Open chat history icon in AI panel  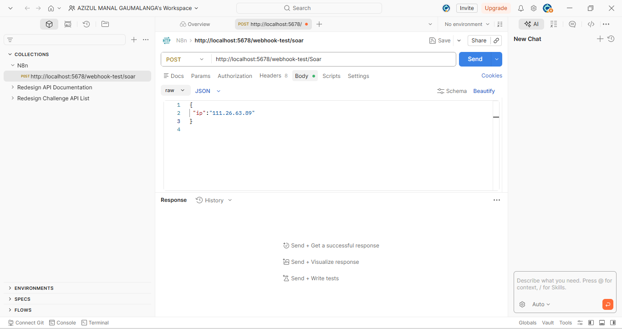pos(611,39)
